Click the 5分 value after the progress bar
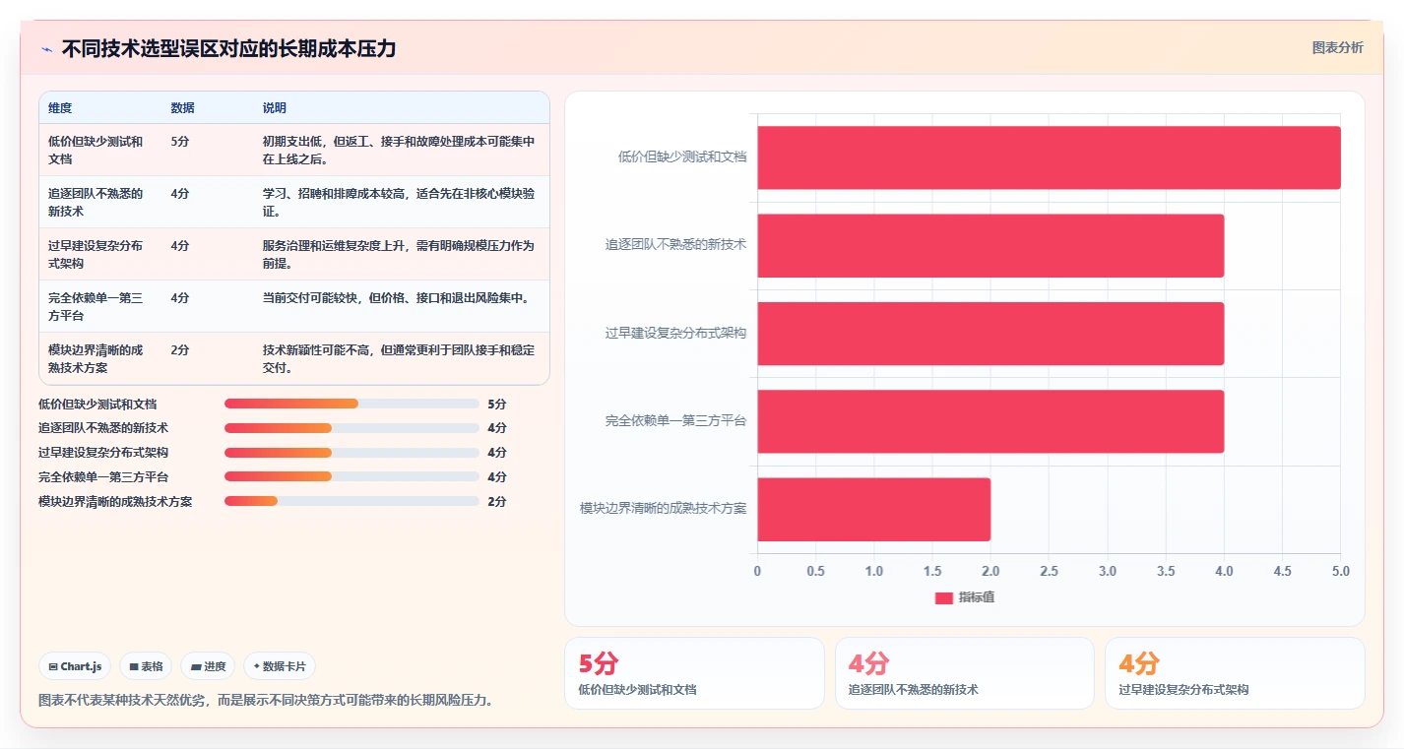Viewport: 1404px width, 749px height. (497, 404)
